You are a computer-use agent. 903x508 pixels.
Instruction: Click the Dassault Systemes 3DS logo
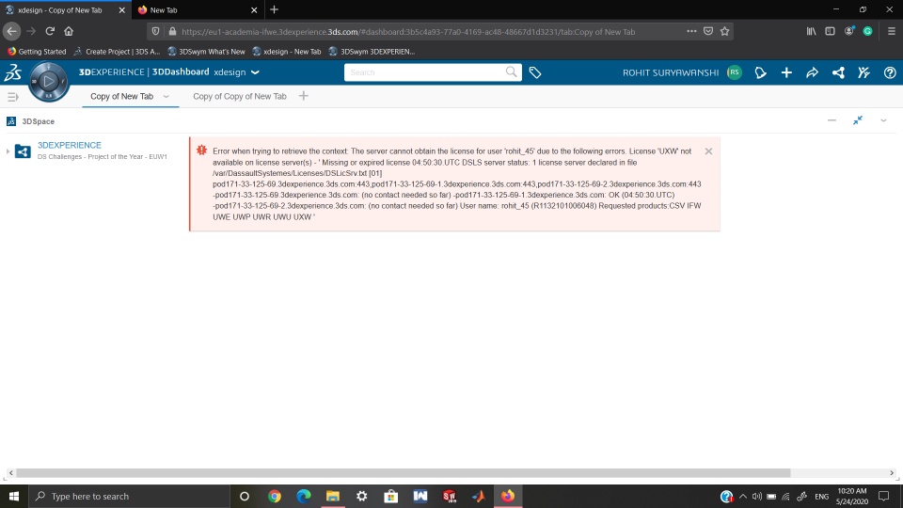(x=12, y=72)
